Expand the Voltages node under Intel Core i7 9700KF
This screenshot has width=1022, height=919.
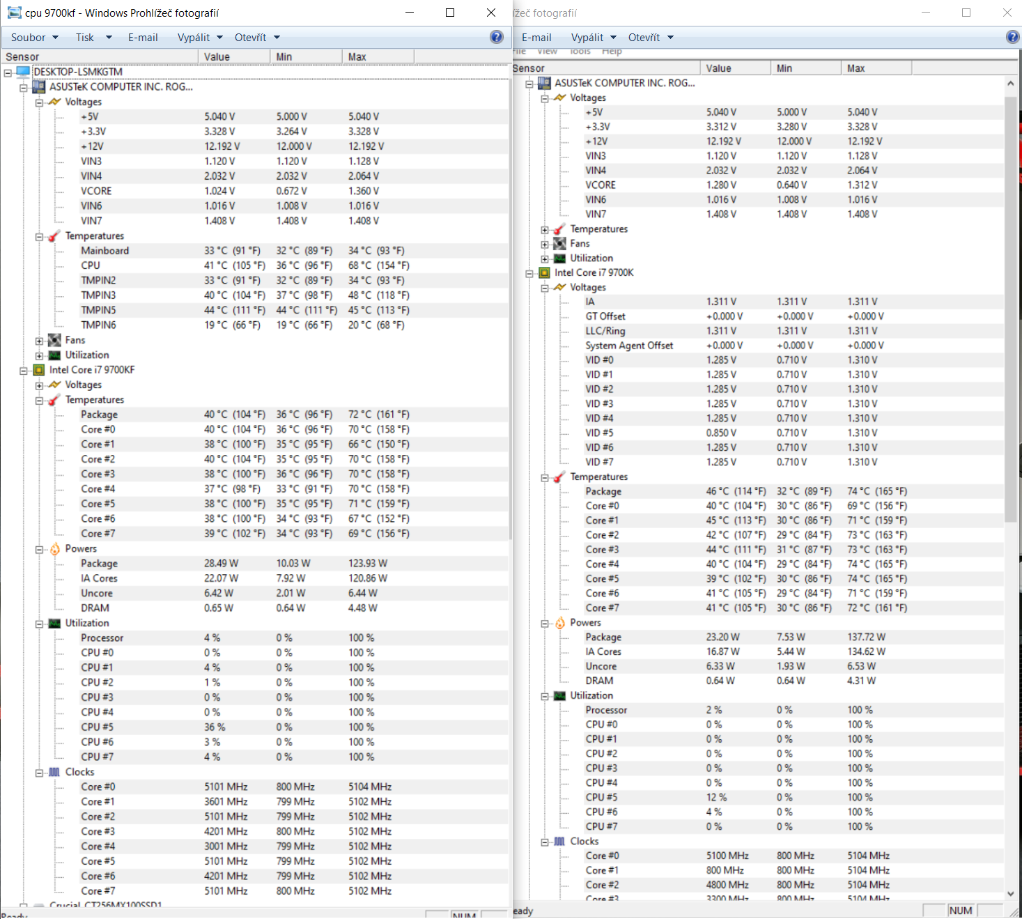[x=40, y=385]
